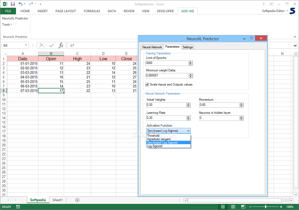
Task: Increase the Limit of Epochs value
Action: point(190,62)
